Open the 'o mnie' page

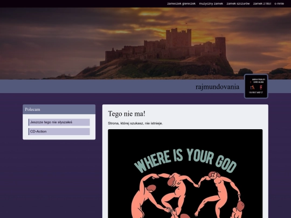point(279,4)
